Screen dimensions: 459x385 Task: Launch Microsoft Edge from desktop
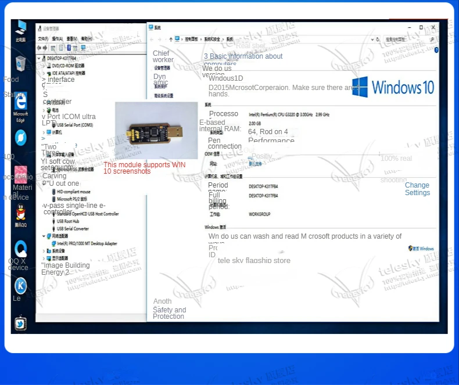[20, 103]
